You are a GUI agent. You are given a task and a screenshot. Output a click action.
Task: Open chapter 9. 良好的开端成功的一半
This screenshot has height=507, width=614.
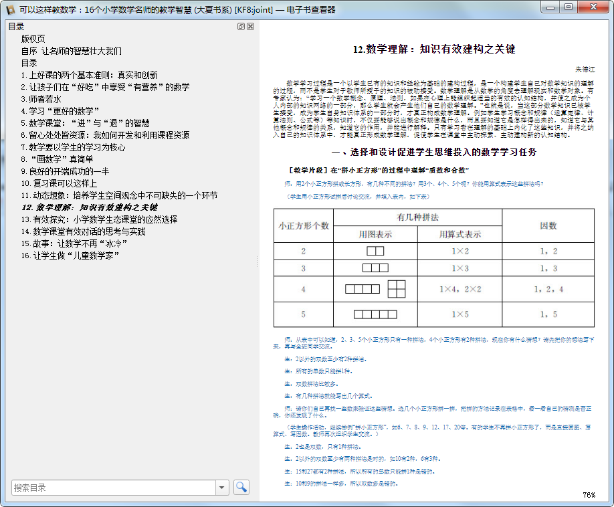pos(65,171)
